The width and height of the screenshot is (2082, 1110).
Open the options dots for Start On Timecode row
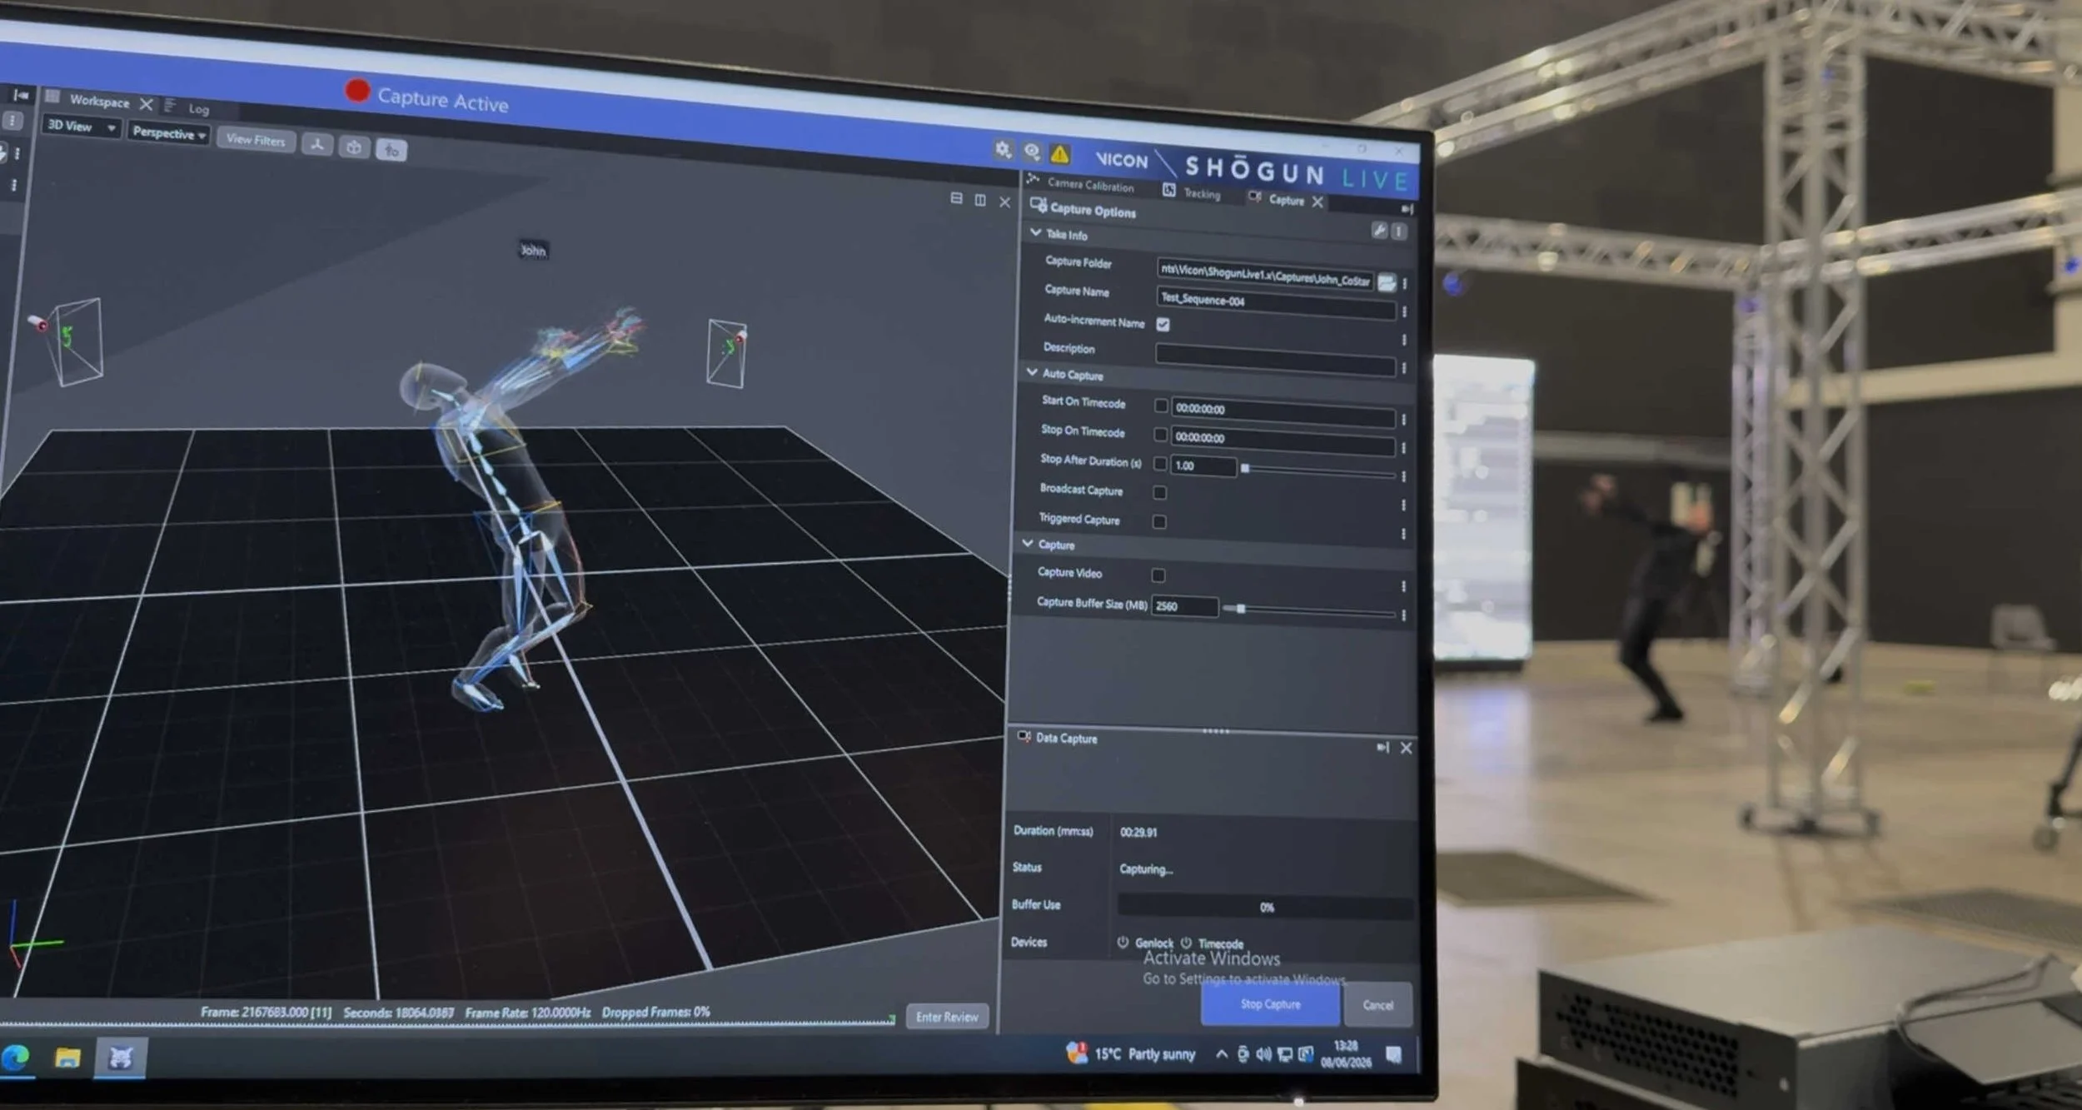tap(1403, 421)
